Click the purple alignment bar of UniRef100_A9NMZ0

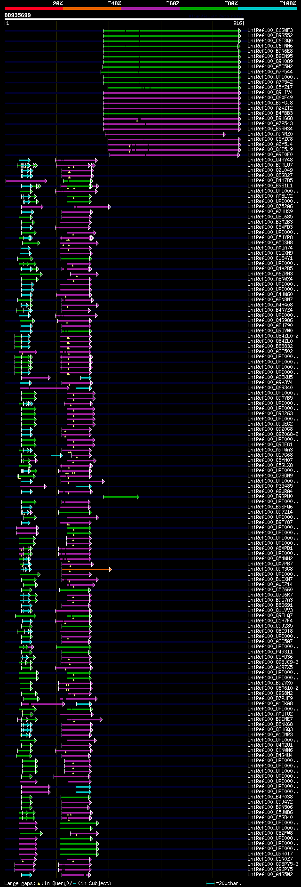(x=166, y=134)
